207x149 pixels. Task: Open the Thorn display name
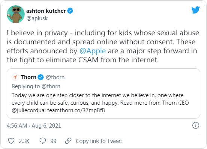28,77
